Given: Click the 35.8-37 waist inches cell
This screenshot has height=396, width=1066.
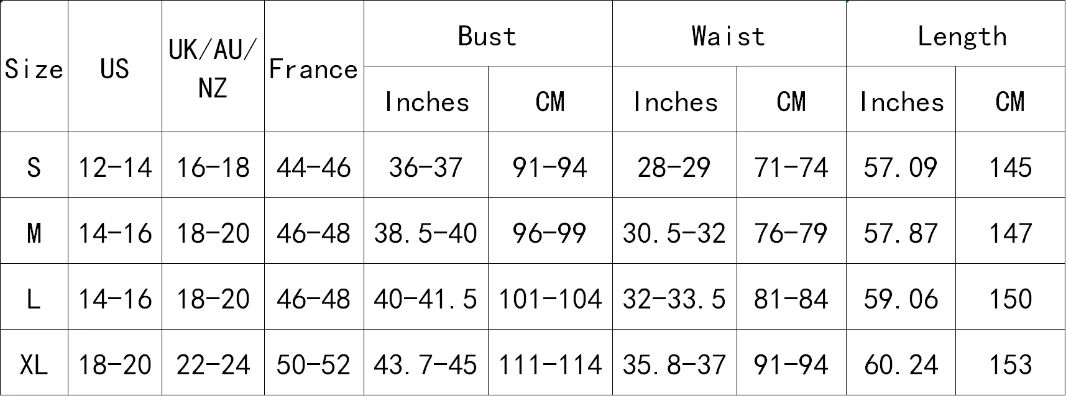Looking at the screenshot, I should [x=674, y=362].
